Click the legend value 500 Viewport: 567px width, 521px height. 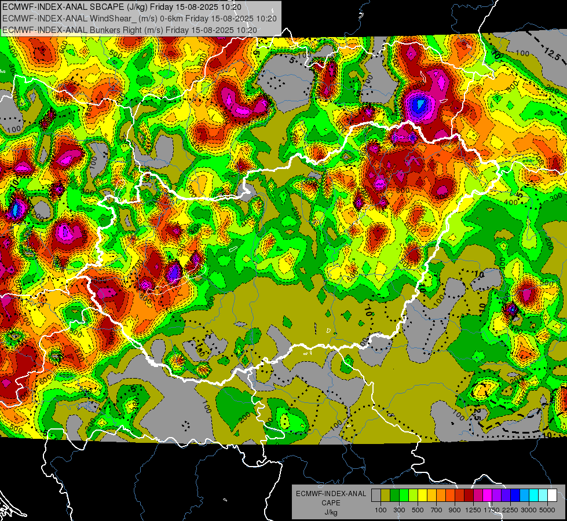pyautogui.click(x=418, y=510)
